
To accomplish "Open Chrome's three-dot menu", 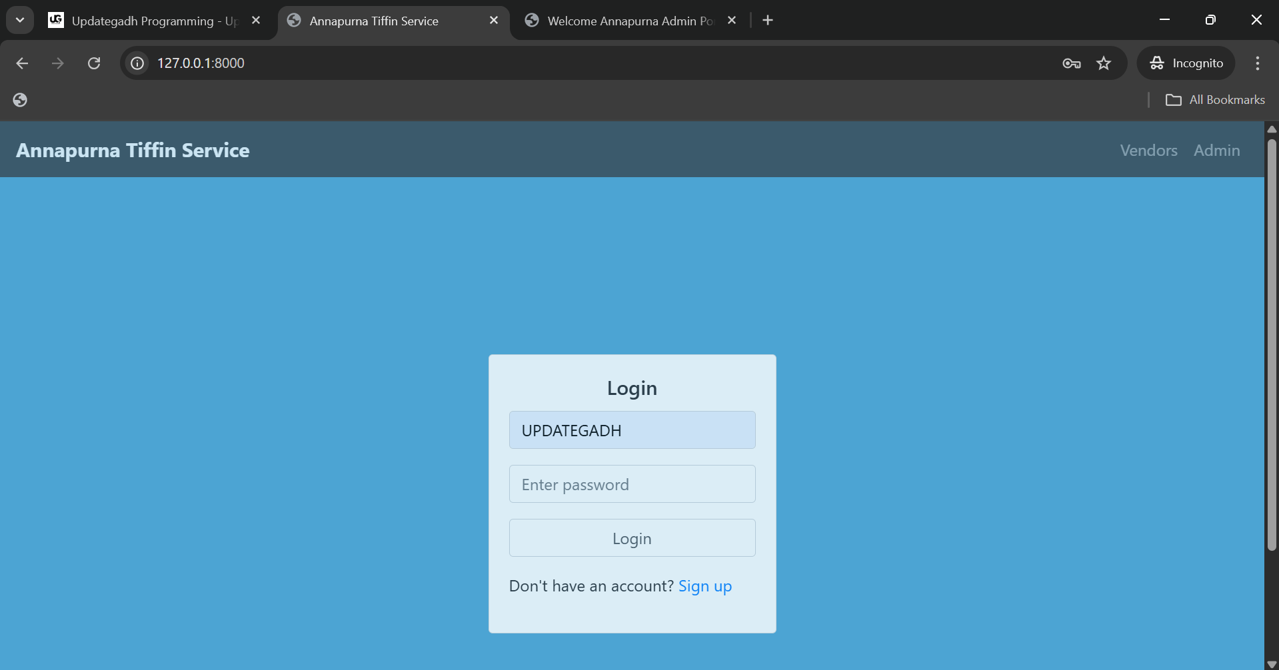I will (1257, 63).
